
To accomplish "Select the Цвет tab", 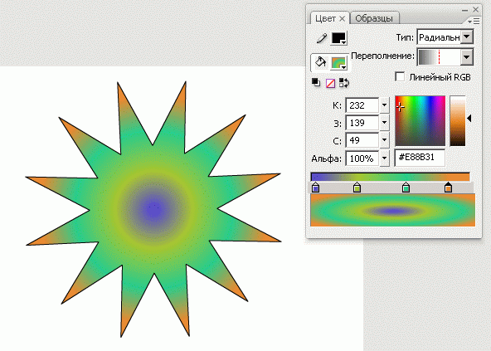I will point(326,18).
